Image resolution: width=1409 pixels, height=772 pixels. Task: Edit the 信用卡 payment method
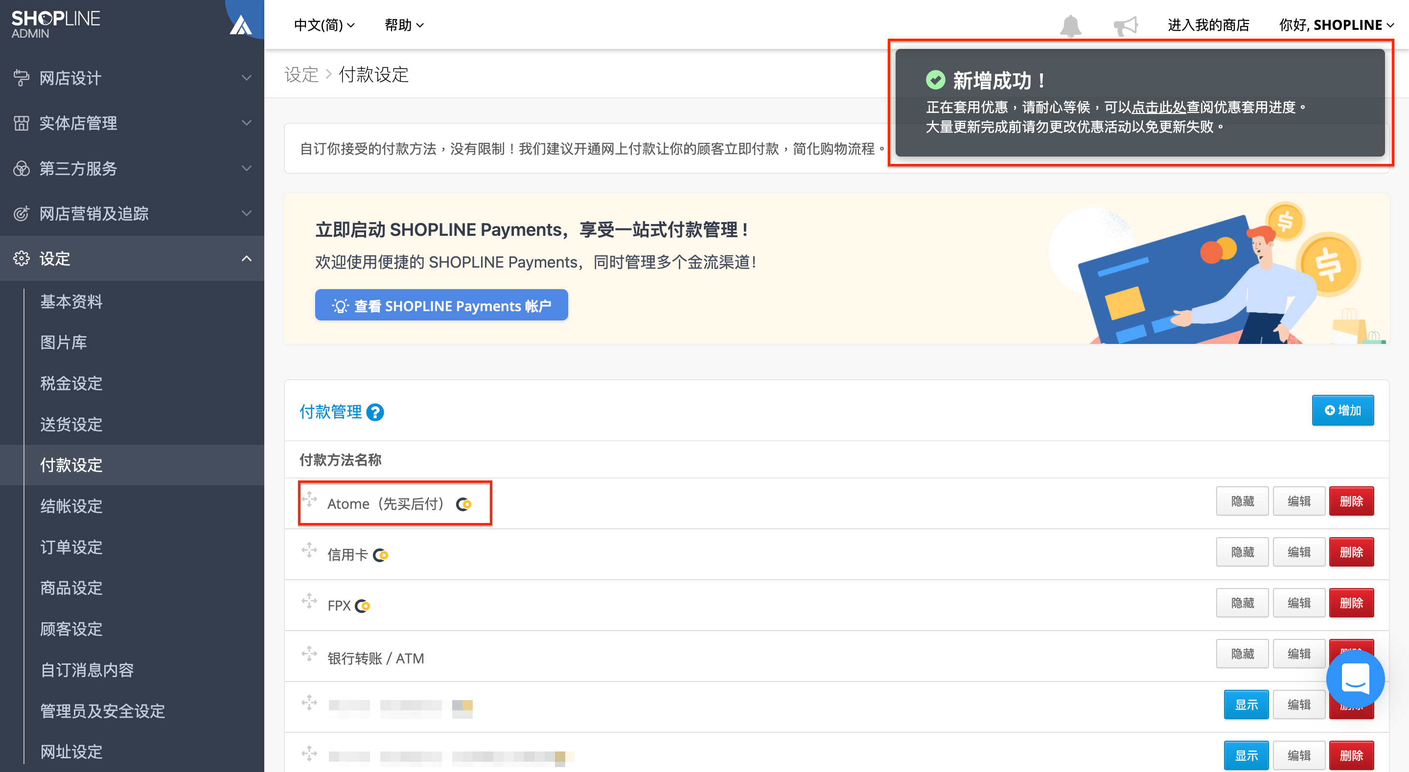click(1299, 552)
